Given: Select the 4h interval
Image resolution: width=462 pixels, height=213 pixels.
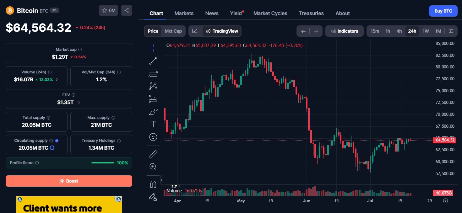Looking at the screenshot, I should pyautogui.click(x=399, y=31).
